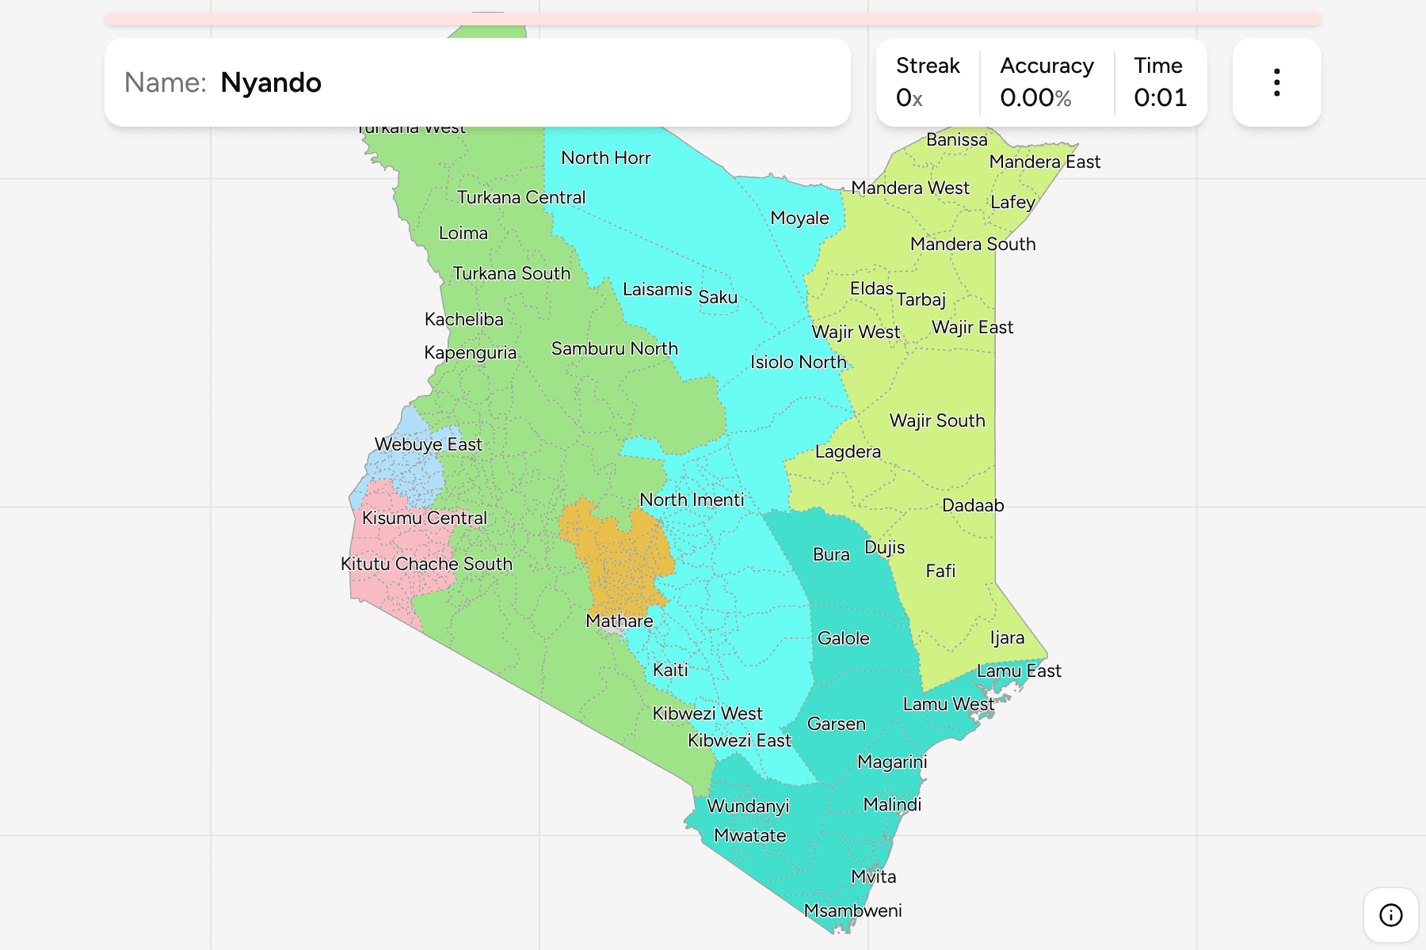Click the Streak counter
Screen dimensions: 1426x950
pos(928,82)
